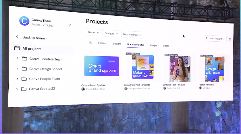241x134 pixels.
Task: Click the sort arrows icon
Action: click(x=207, y=38)
